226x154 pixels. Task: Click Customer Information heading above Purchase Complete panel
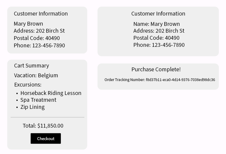click(158, 14)
